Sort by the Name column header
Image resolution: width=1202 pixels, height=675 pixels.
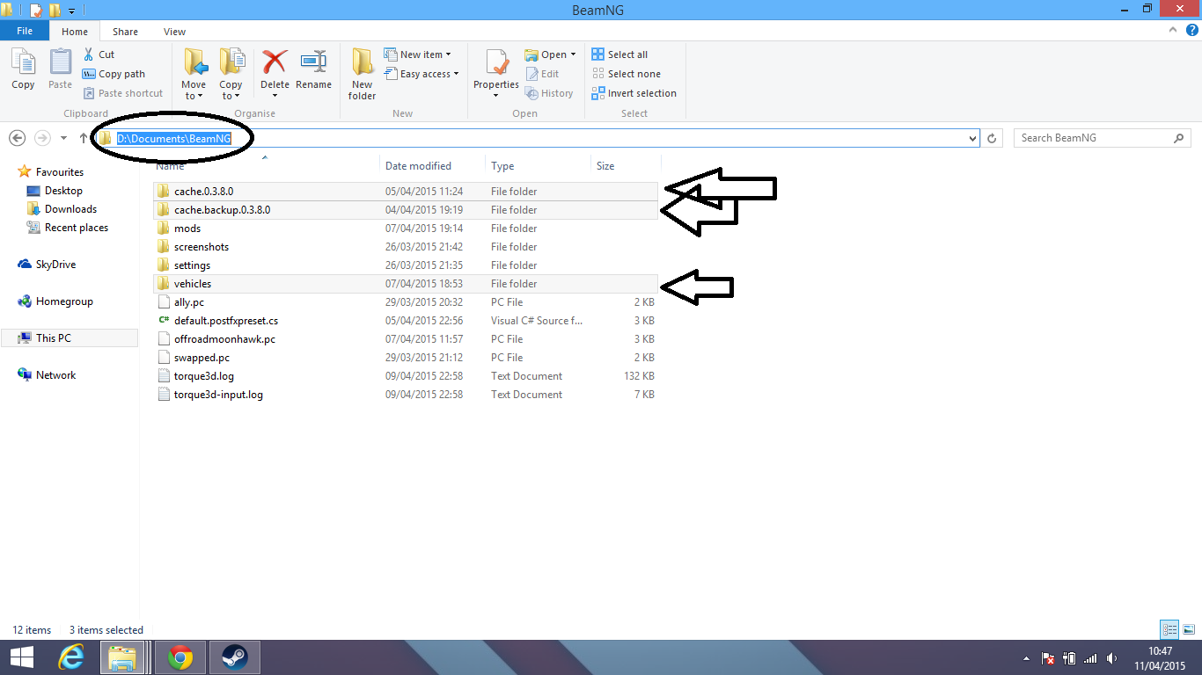(x=266, y=165)
